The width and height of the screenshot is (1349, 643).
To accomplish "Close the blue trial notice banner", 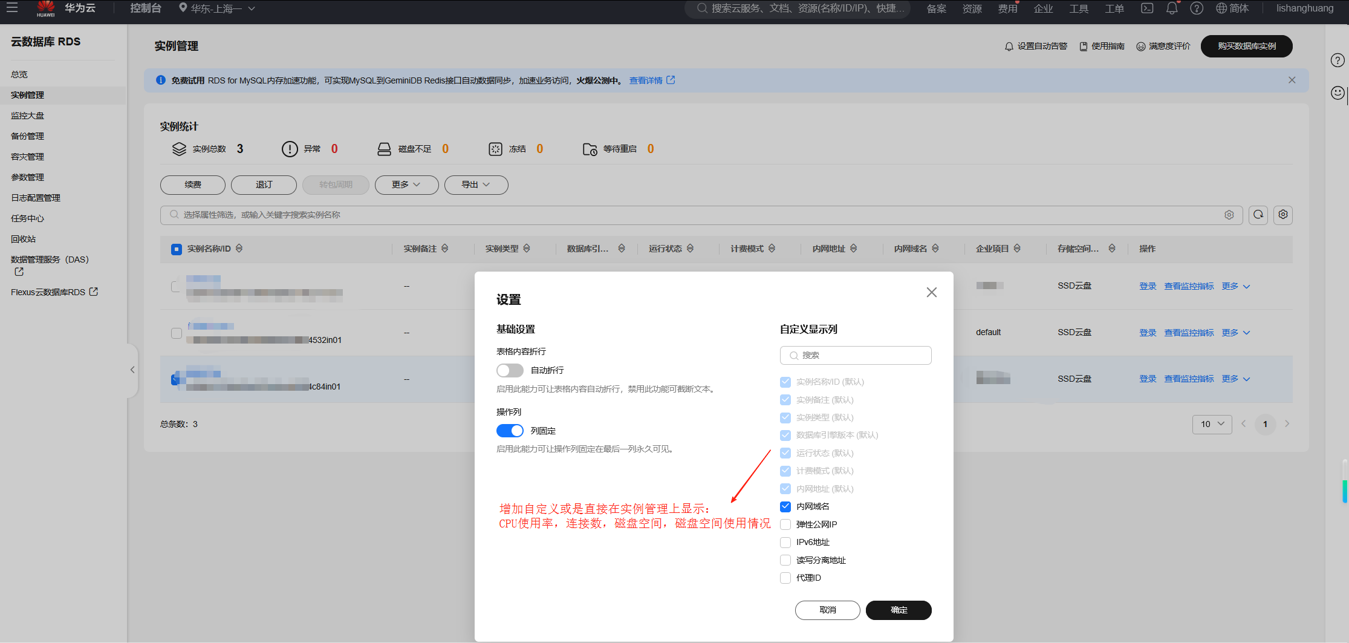I will (1292, 80).
